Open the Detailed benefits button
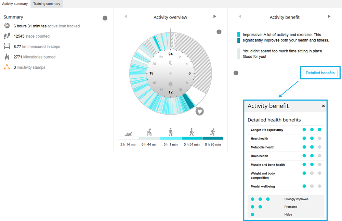342x221 pixels. (320, 73)
